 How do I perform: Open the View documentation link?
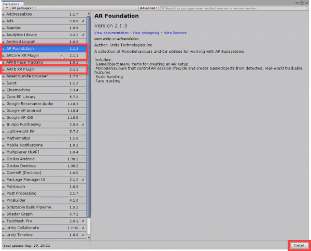(x=111, y=33)
